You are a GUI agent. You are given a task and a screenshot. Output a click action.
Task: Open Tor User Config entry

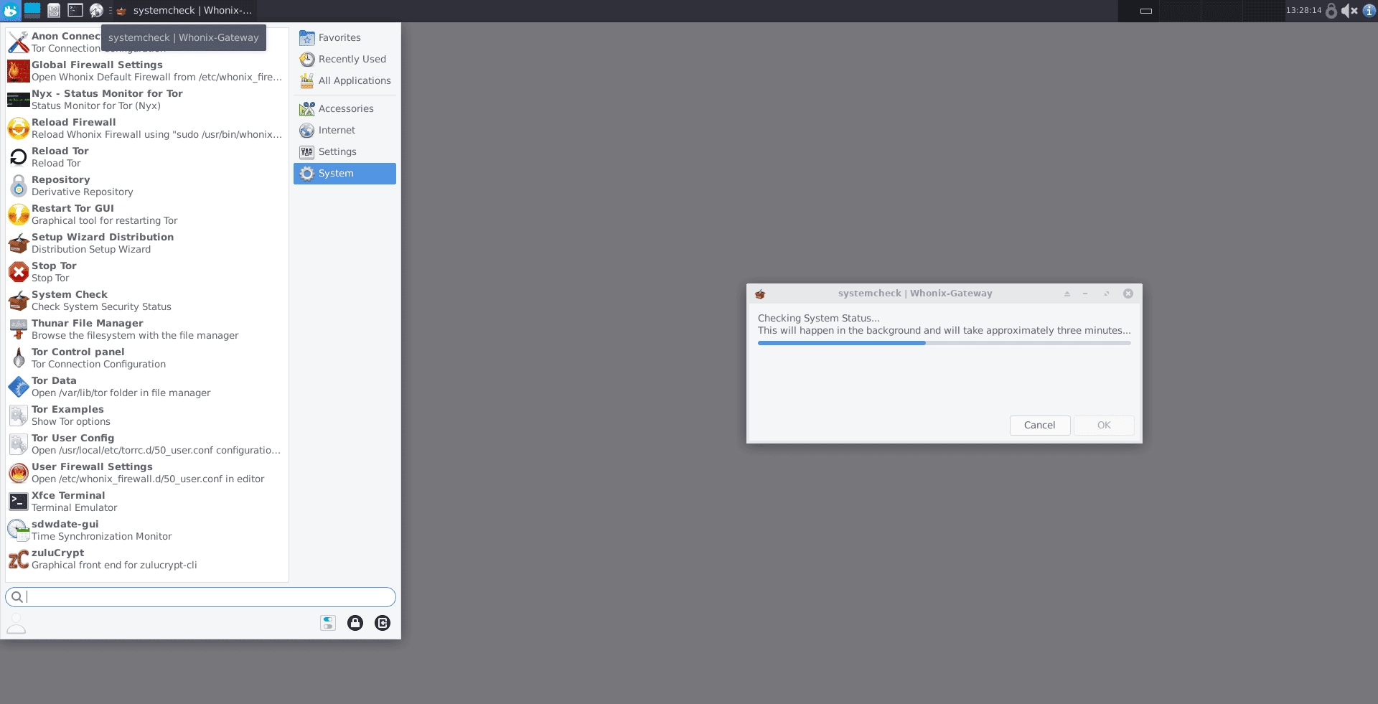[146, 444]
